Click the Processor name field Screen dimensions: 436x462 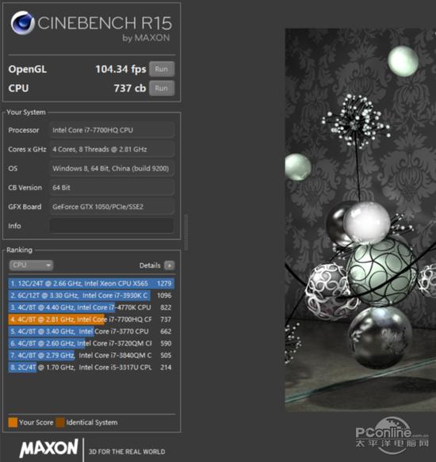[x=112, y=130]
